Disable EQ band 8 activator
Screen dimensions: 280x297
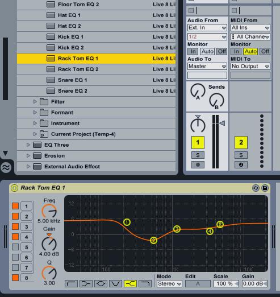15,278
